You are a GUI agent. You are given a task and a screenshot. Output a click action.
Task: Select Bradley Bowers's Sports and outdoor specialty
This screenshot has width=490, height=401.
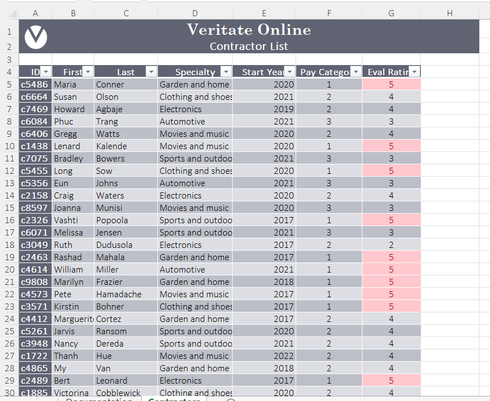pos(195,158)
